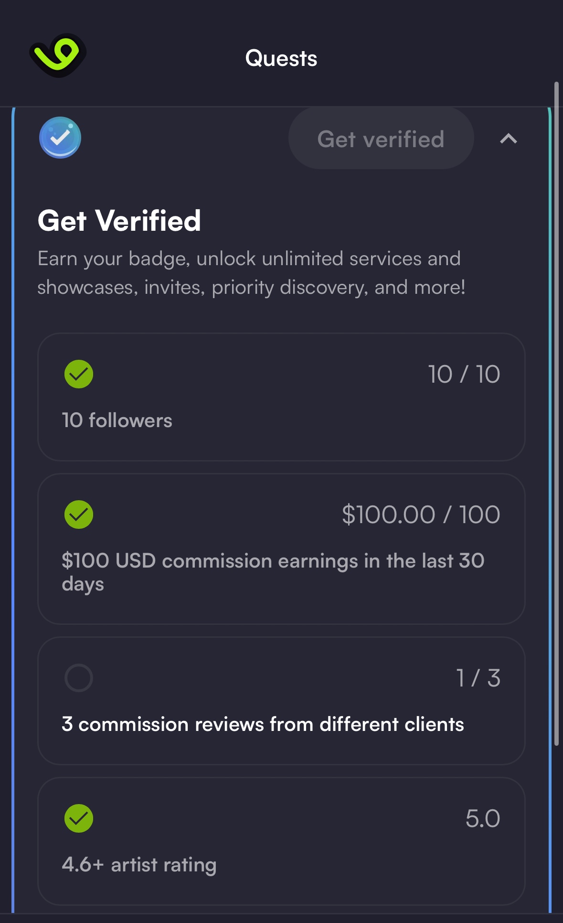Viewport: 563px width, 923px height.
Task: Click the green checkmark for $100 commission earnings
Action: [x=79, y=515]
